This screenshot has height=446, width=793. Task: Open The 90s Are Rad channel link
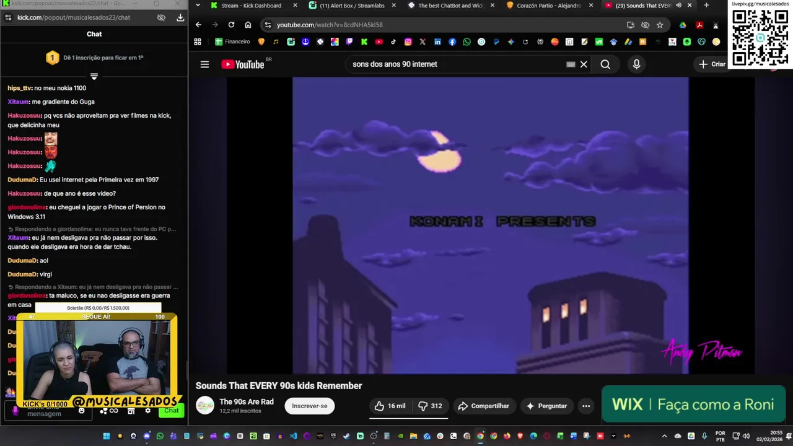tap(247, 402)
